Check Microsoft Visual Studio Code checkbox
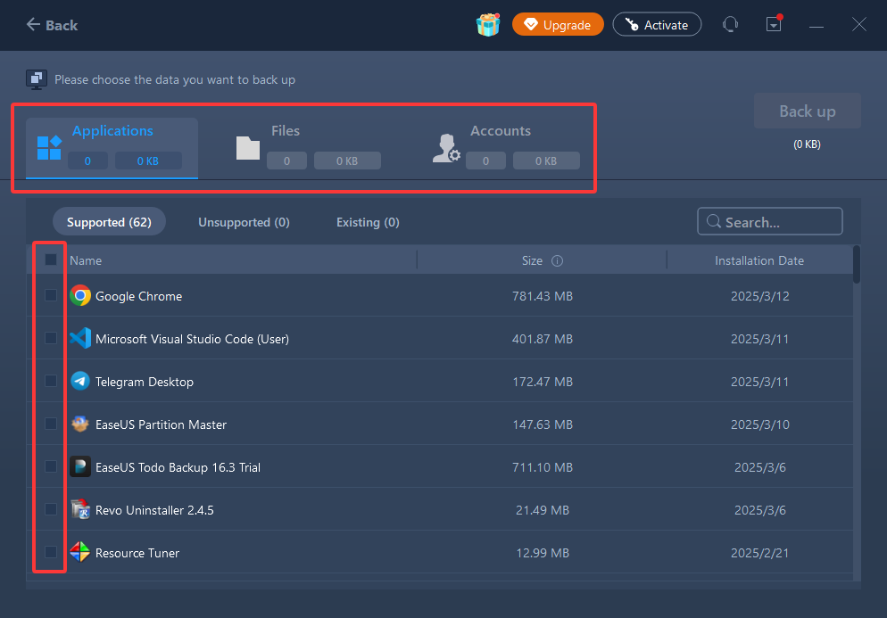Screen dimensions: 887x618 (x=51, y=338)
